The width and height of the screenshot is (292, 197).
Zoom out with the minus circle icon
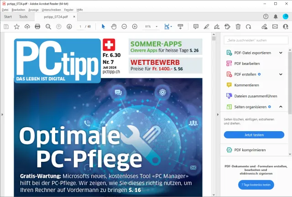point(124,27)
